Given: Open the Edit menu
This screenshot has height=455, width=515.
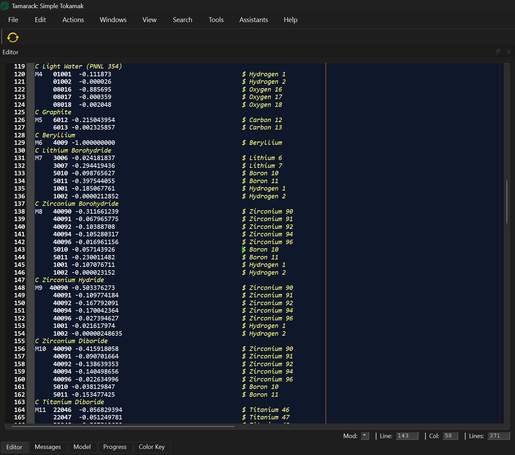Looking at the screenshot, I should (40, 20).
